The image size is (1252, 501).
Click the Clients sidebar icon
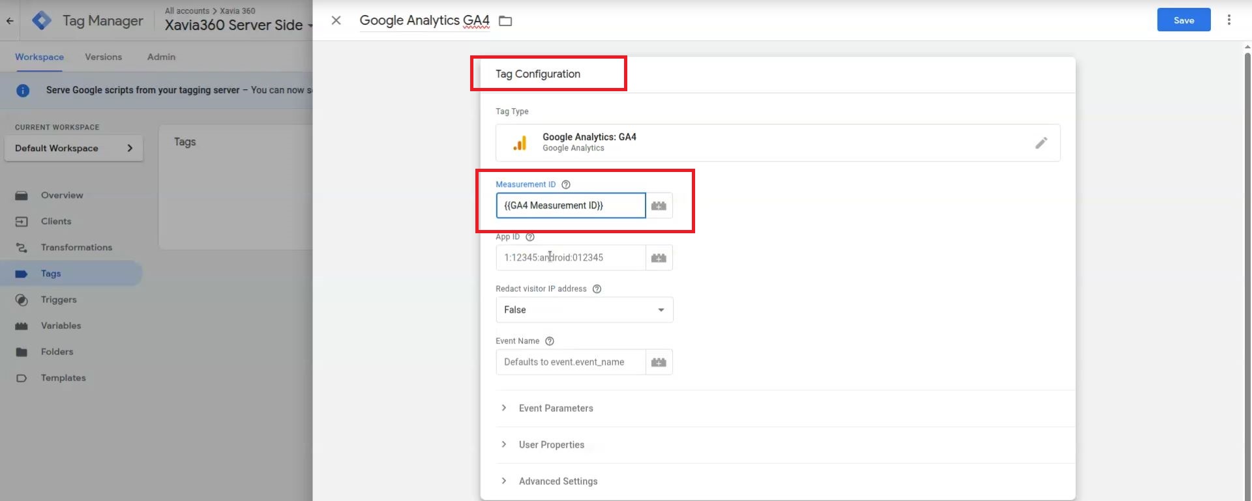(22, 222)
